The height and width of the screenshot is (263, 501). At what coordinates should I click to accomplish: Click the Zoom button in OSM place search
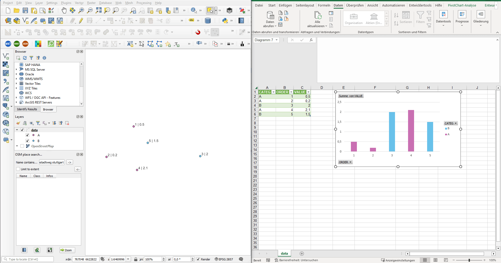(67, 250)
